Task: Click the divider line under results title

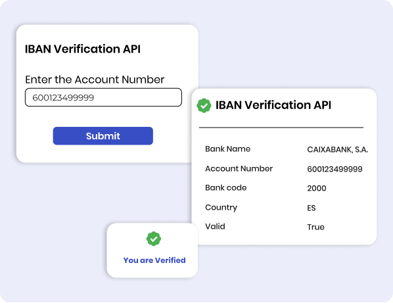Action: [281, 128]
